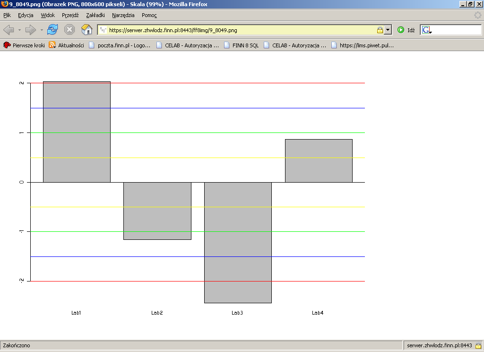The width and height of the screenshot is (484, 352).
Task: Open the Aktualności feed bookmark
Action: coord(66,45)
